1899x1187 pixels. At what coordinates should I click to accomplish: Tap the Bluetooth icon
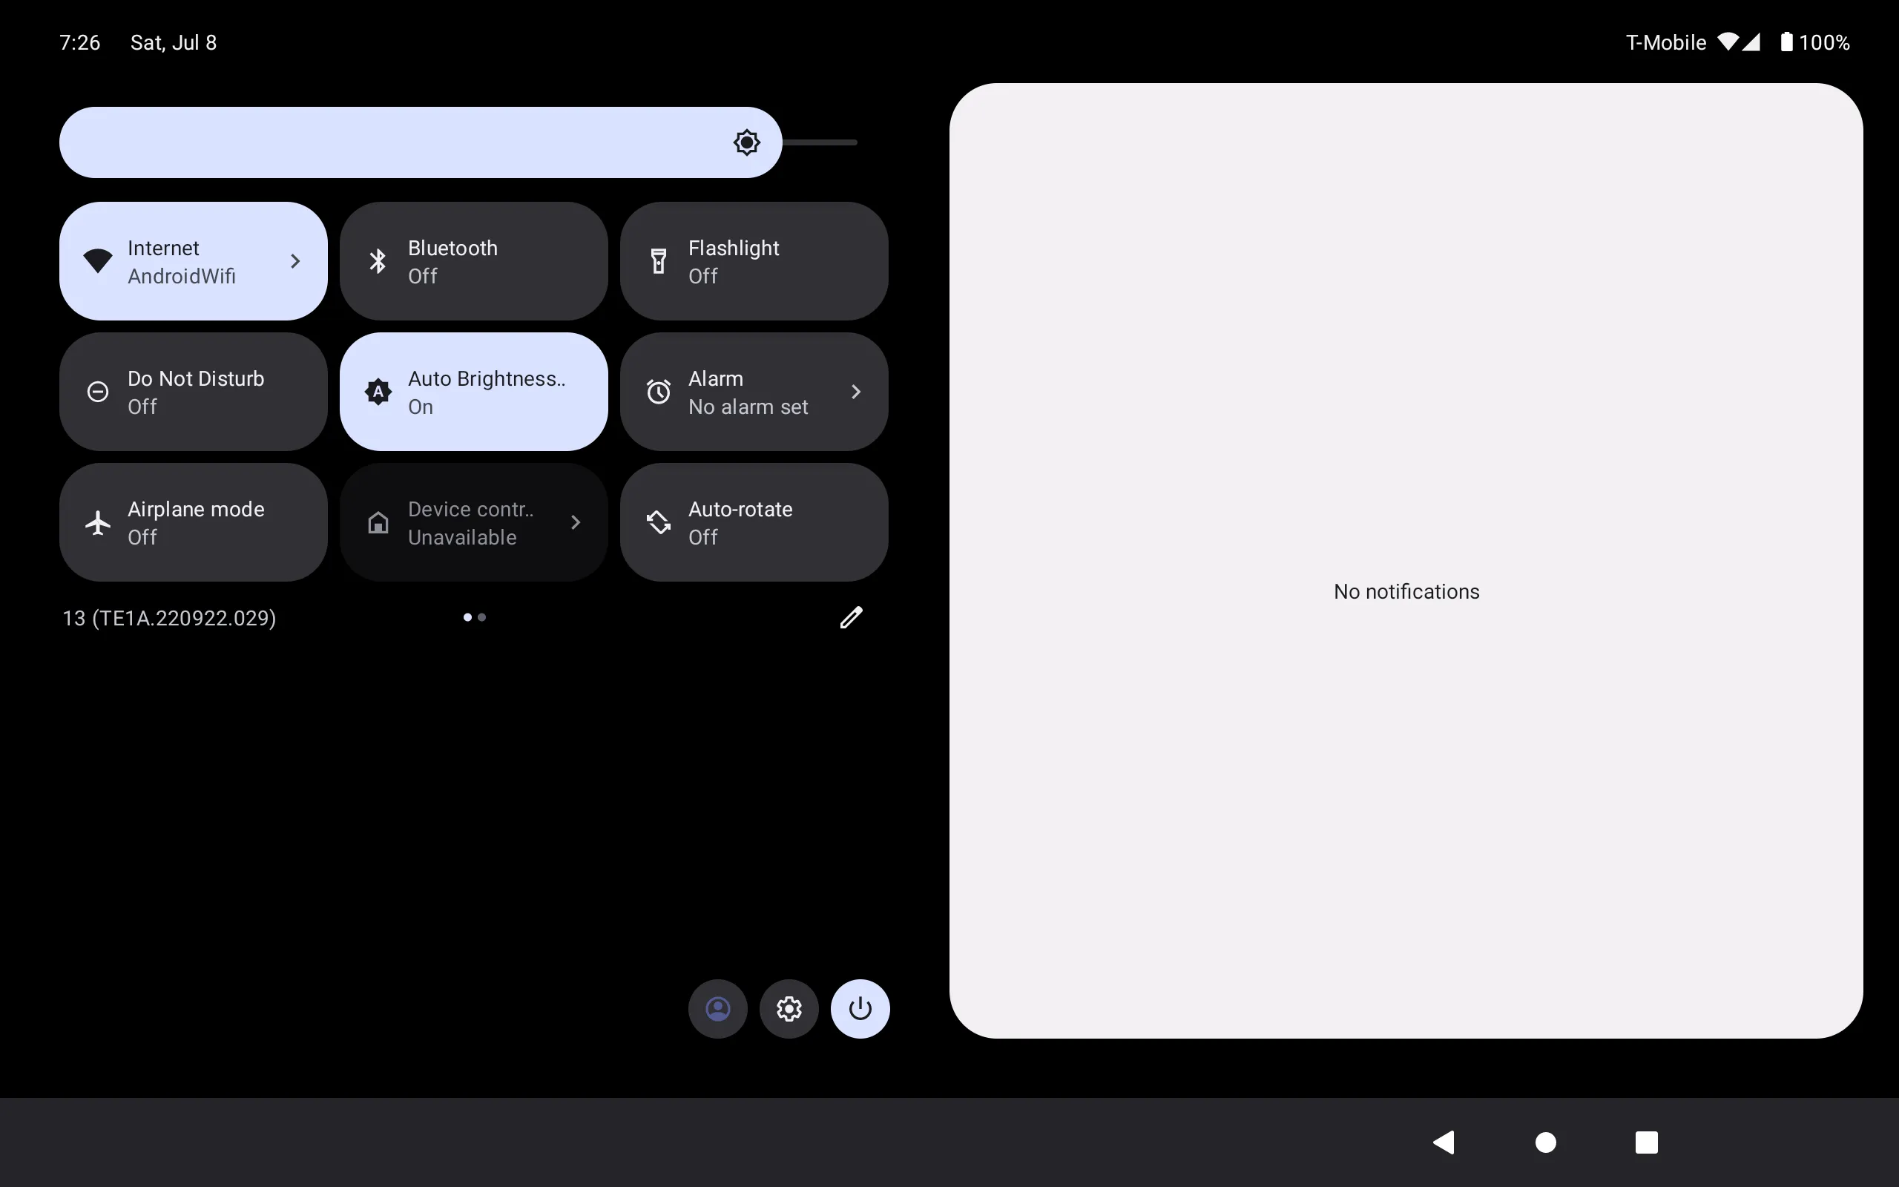[379, 260]
